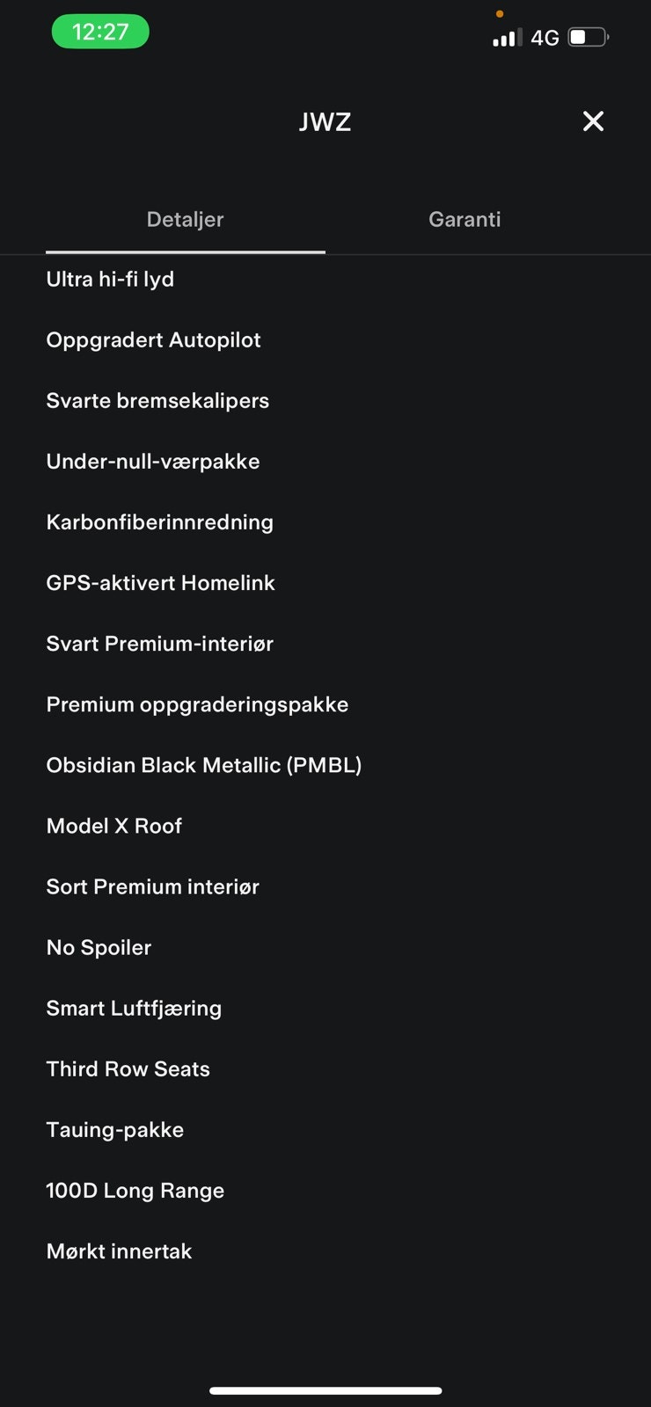Select the Detaljer tab
The width and height of the screenshot is (651, 1407).
(x=185, y=220)
